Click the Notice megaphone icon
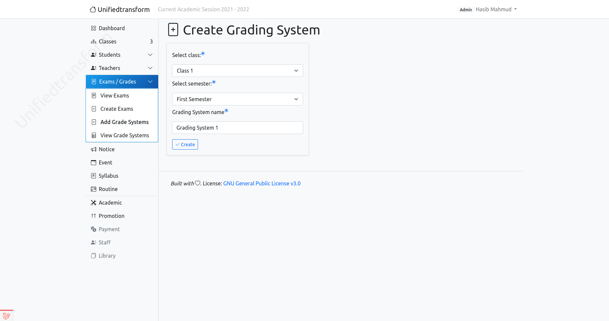The image size is (609, 321). pyautogui.click(x=94, y=149)
